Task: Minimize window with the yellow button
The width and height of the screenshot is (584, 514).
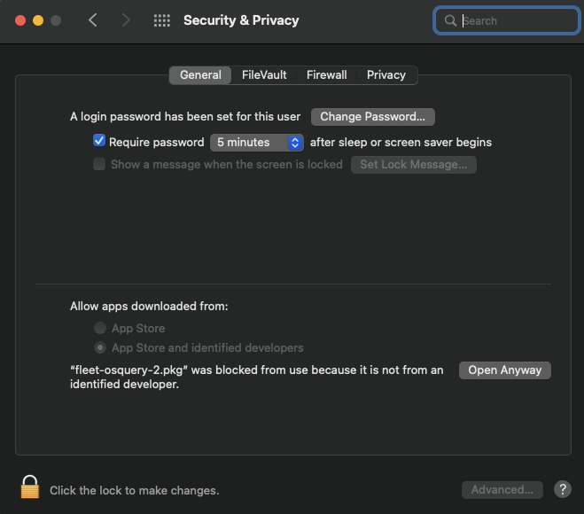Action: [38, 20]
